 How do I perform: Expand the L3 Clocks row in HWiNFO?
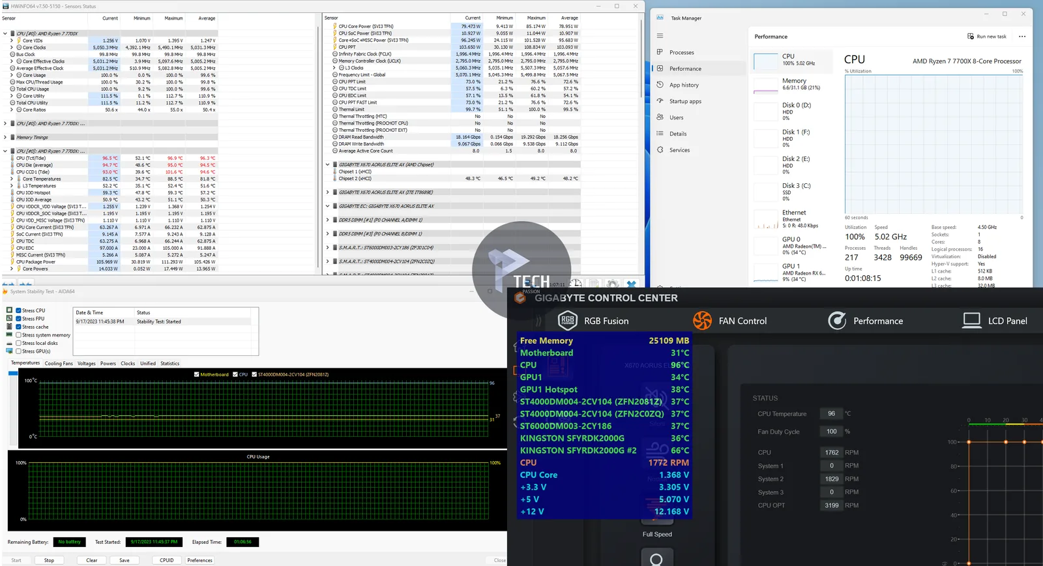[334, 68]
